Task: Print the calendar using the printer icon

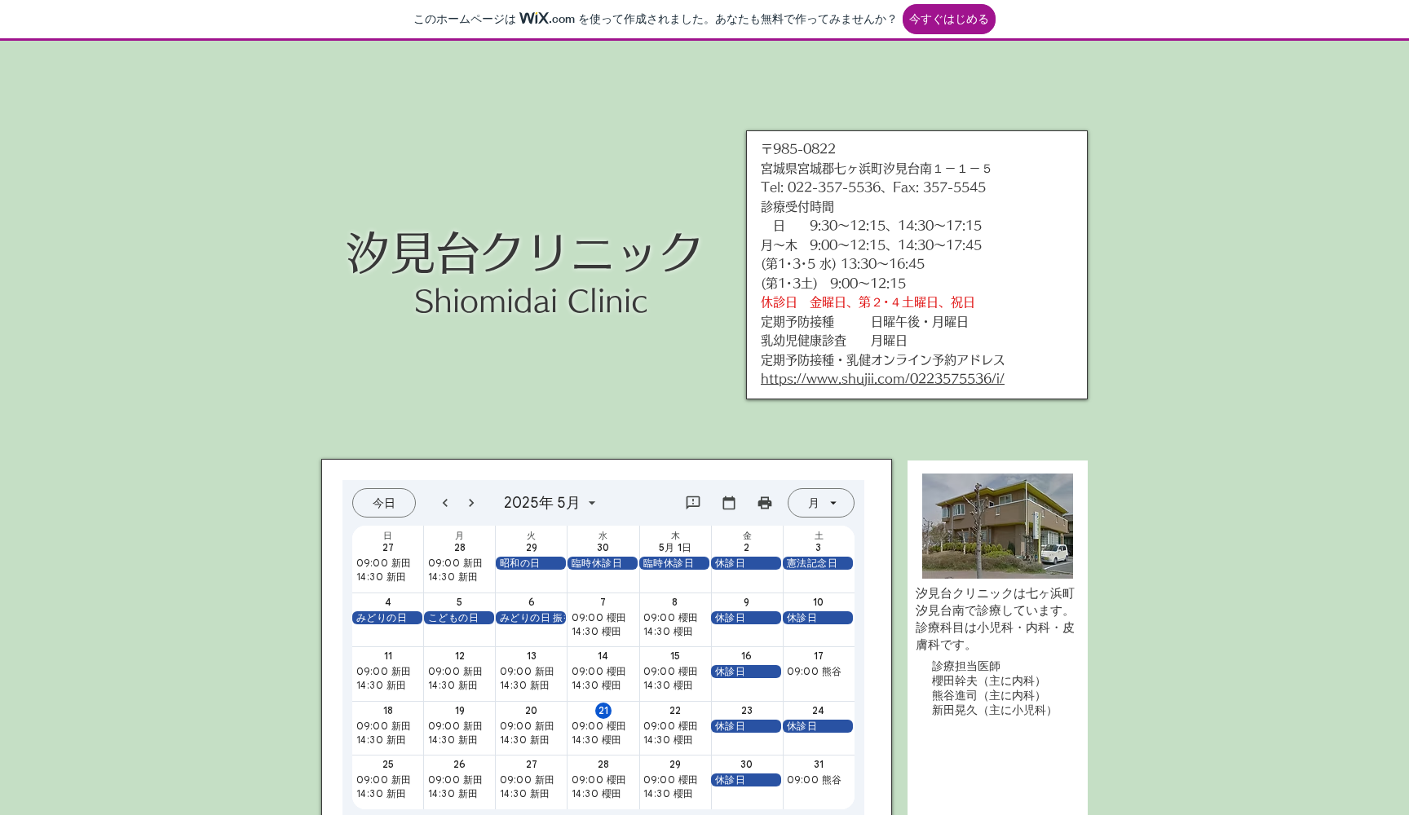Action: coord(764,503)
